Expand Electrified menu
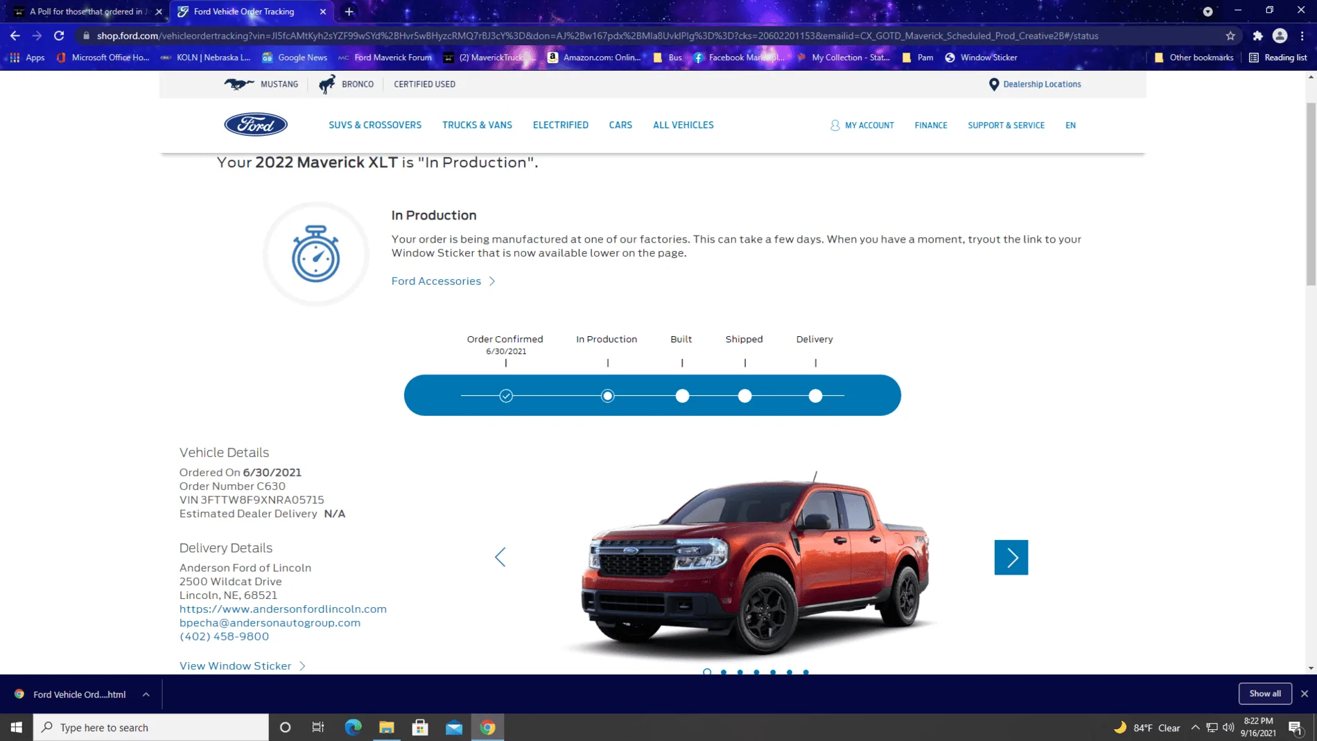The image size is (1317, 741). [560, 125]
